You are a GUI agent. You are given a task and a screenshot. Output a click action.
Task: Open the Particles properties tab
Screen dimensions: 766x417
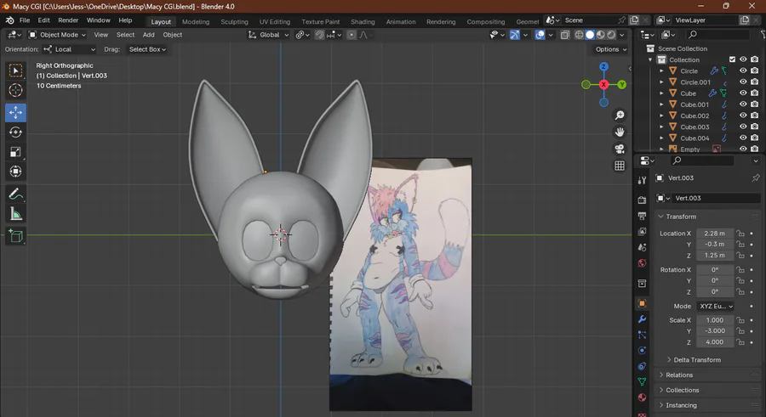point(642,335)
